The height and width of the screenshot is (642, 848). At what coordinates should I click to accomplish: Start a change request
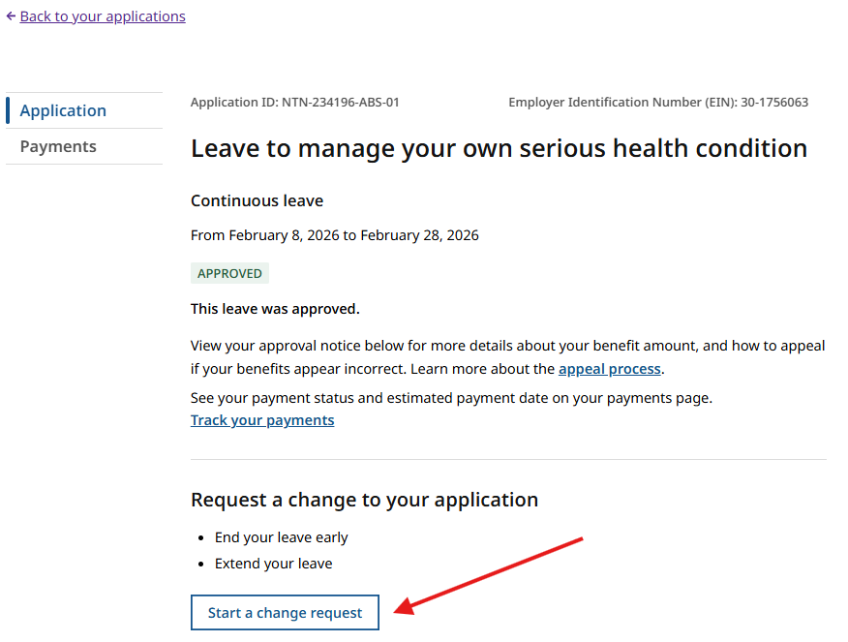click(x=285, y=612)
